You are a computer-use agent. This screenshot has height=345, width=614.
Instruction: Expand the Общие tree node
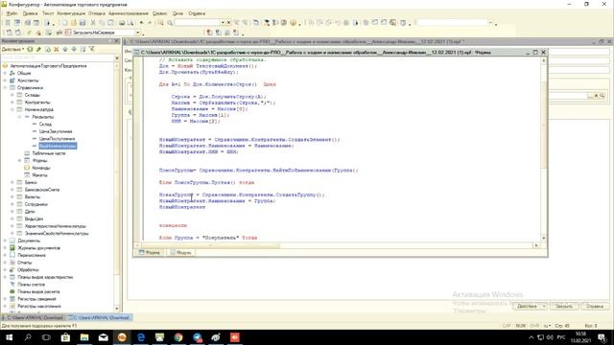tap(5, 73)
